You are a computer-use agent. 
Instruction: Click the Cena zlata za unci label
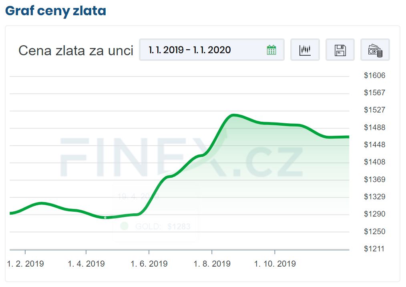(x=76, y=51)
